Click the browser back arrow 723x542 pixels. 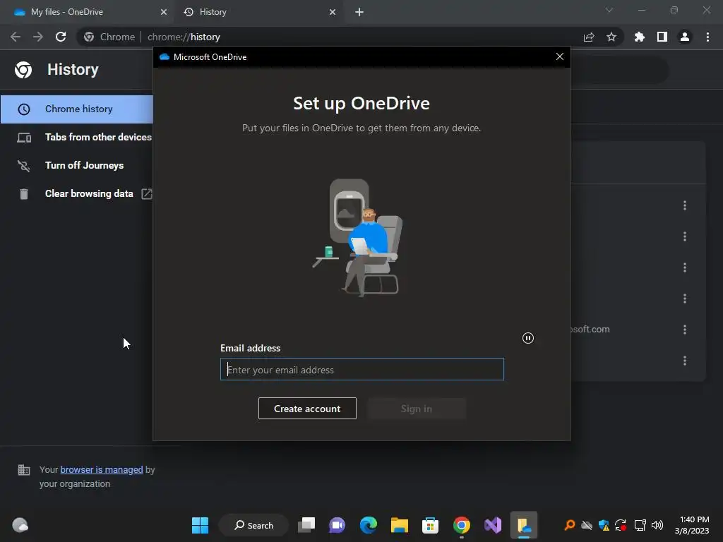pyautogui.click(x=16, y=37)
